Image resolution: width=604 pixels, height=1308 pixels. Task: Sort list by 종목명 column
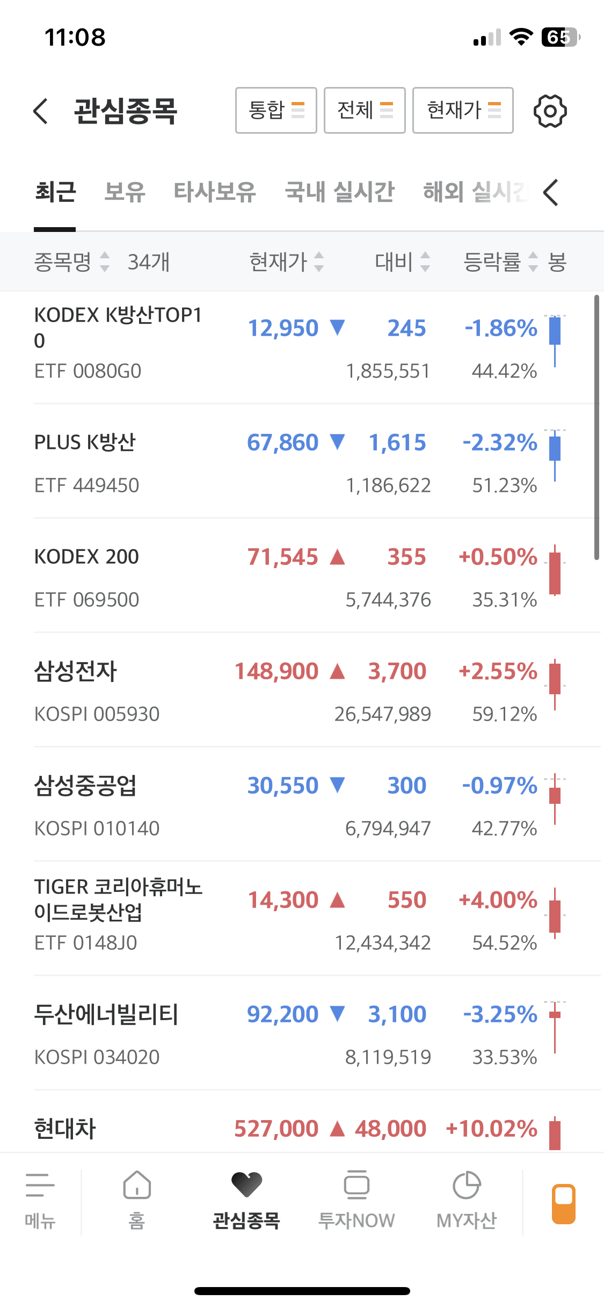(x=72, y=262)
